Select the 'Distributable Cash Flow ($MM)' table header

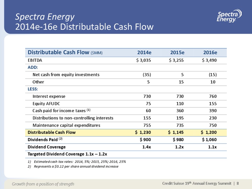(65, 52)
